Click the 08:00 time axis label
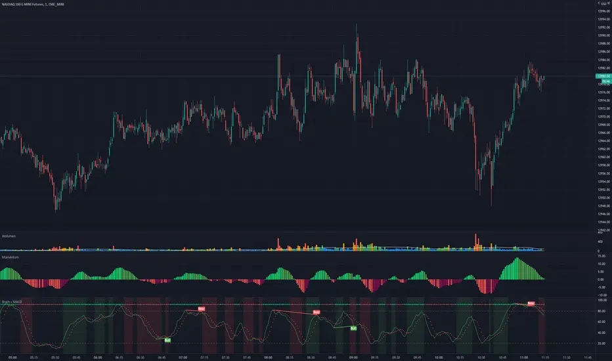Screen dimensions: 612x361 tap(268, 358)
